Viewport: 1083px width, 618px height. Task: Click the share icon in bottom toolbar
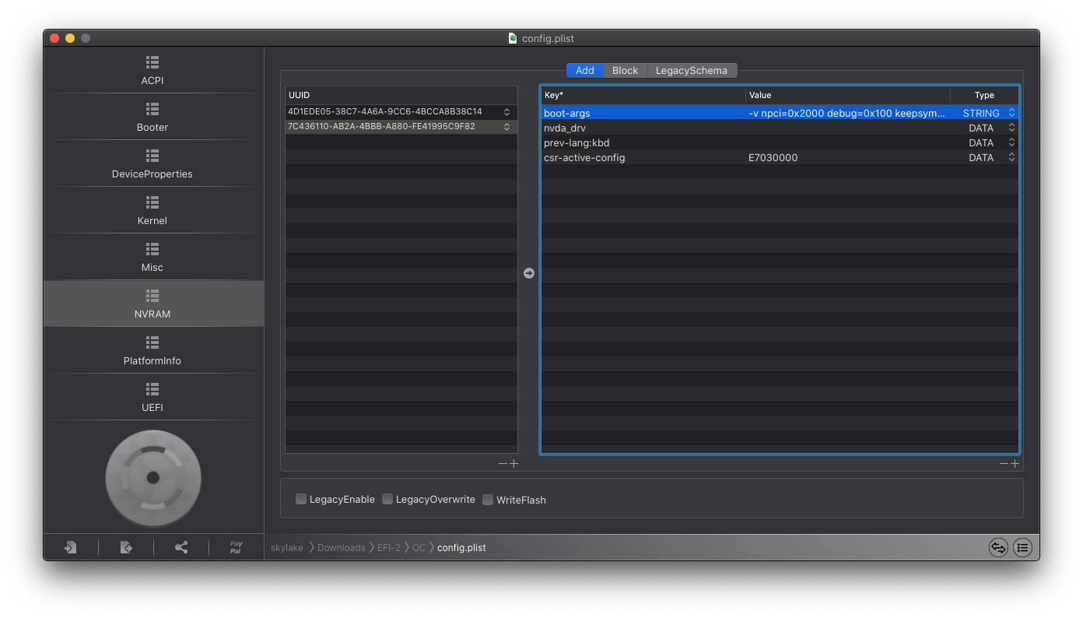click(181, 548)
